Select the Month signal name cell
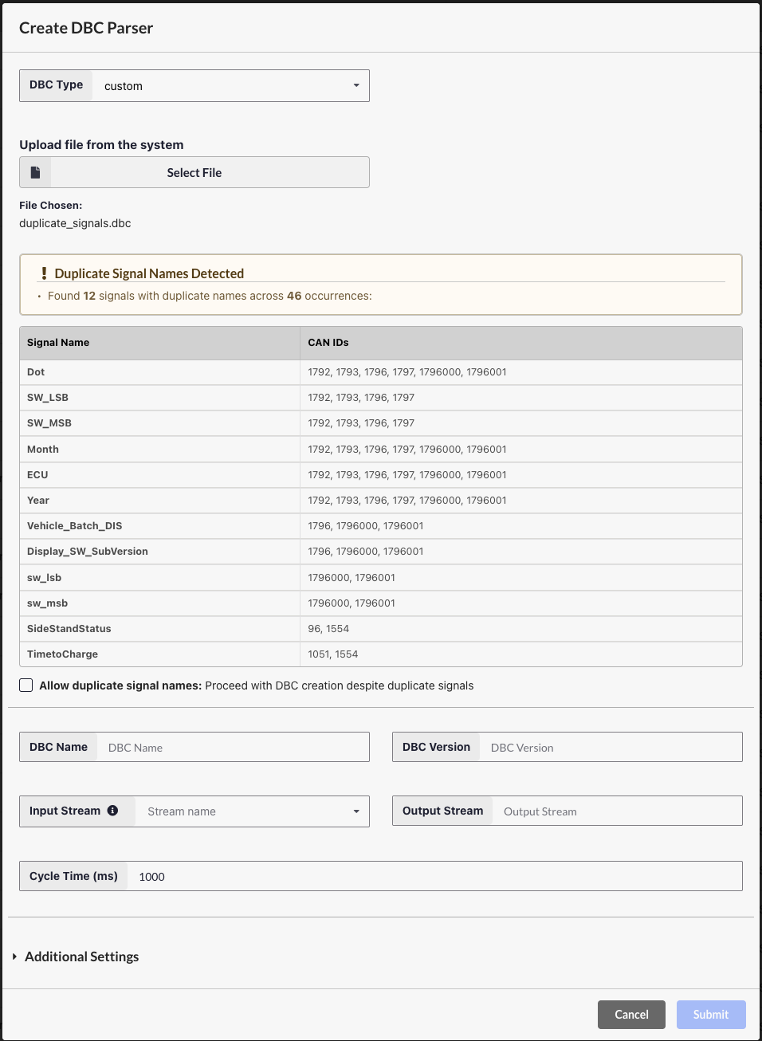The width and height of the screenshot is (762, 1041). pyautogui.click(x=159, y=450)
